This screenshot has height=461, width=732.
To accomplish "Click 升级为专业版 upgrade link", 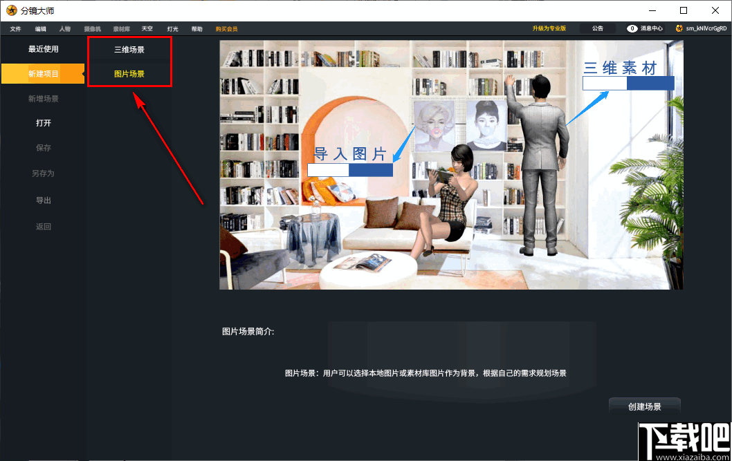I will coord(549,29).
